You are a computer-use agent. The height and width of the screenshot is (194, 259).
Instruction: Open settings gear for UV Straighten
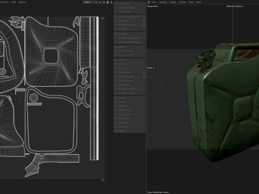[144, 72]
